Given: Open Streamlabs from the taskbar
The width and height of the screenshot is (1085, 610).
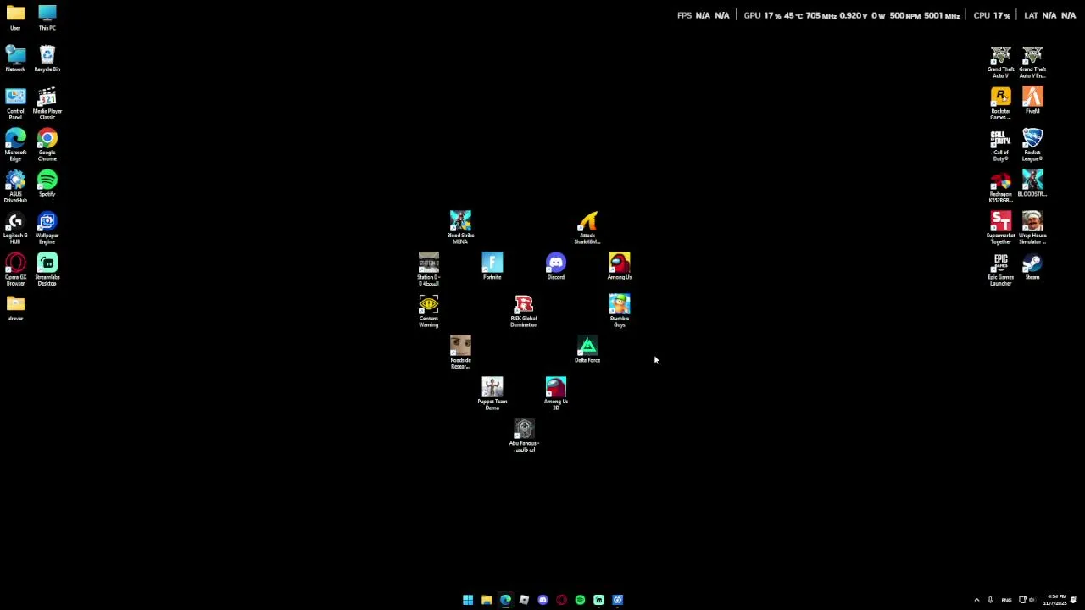Looking at the screenshot, I should click(x=598, y=600).
